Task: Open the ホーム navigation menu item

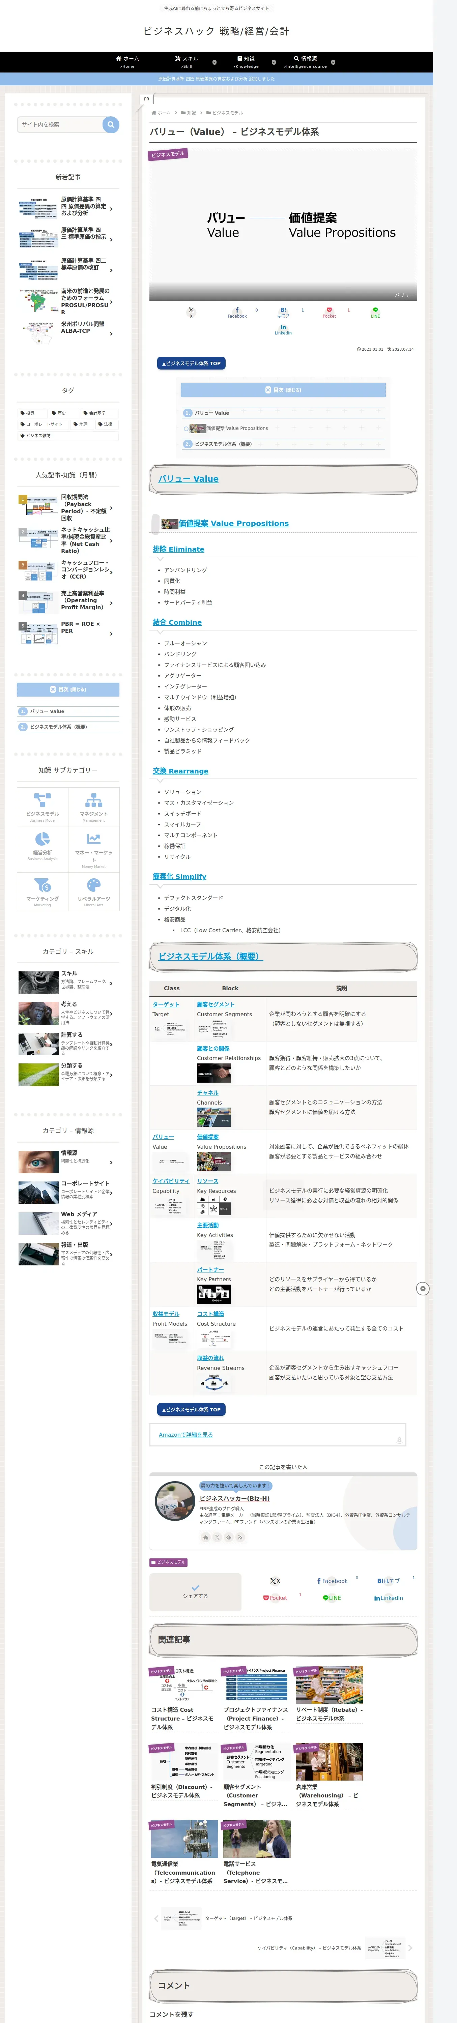Action: 127,61
